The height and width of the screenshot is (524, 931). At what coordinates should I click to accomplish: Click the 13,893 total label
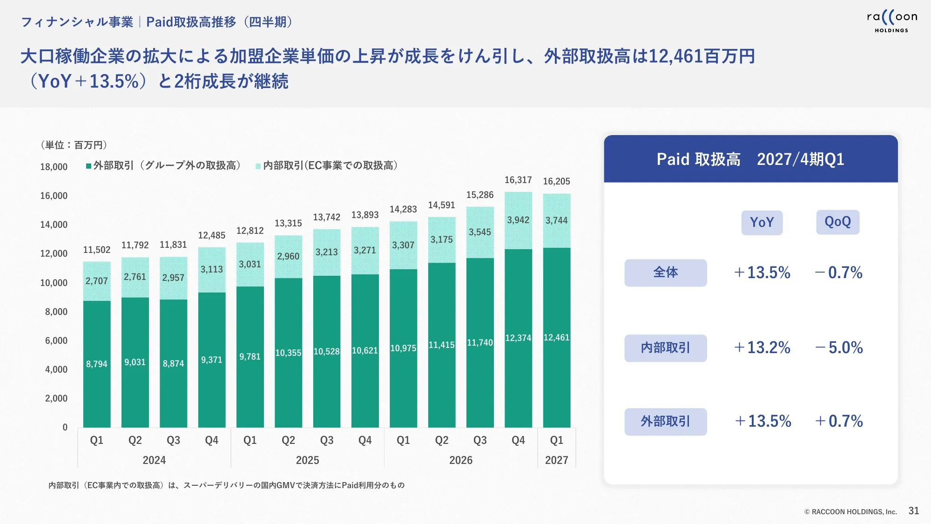pos(365,215)
